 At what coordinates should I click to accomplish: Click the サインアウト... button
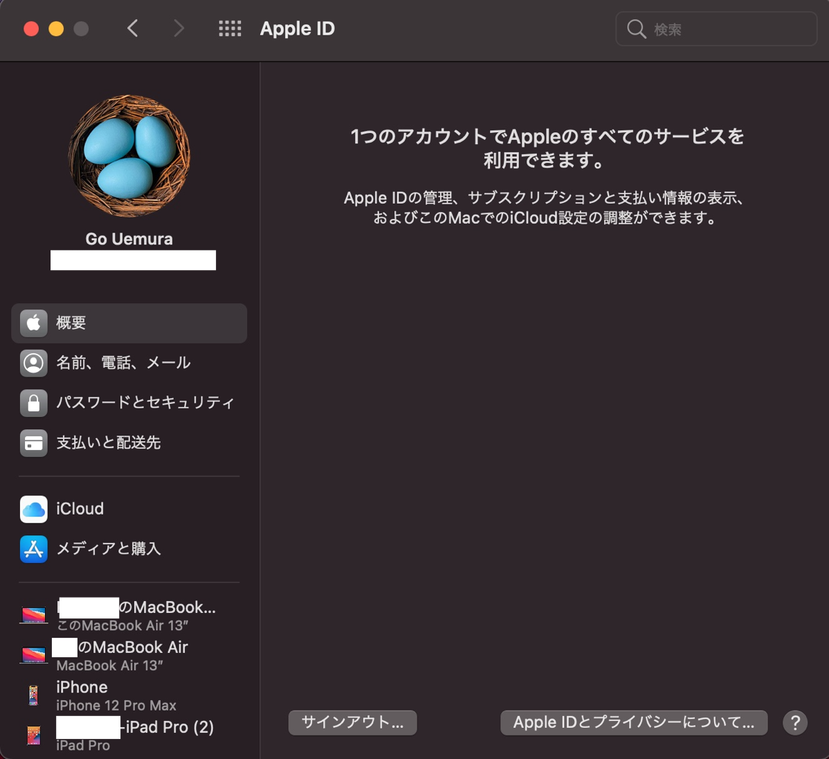(353, 722)
